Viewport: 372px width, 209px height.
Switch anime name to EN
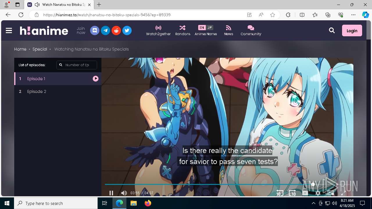(202, 28)
